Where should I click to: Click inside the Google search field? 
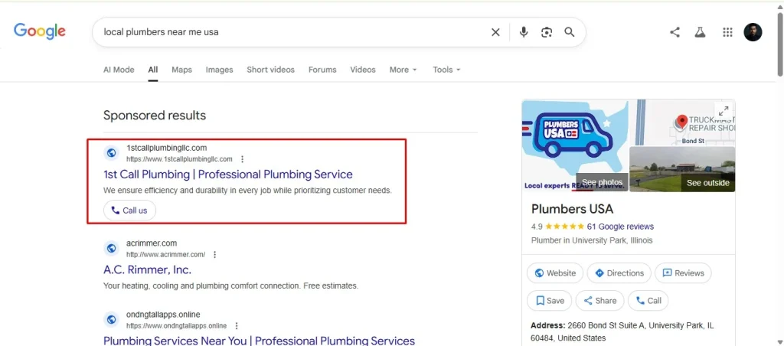[x=291, y=32]
